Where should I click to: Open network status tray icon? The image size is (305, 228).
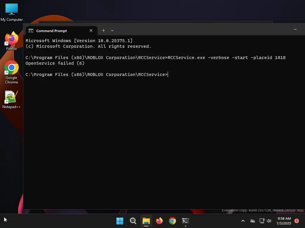[262, 221]
